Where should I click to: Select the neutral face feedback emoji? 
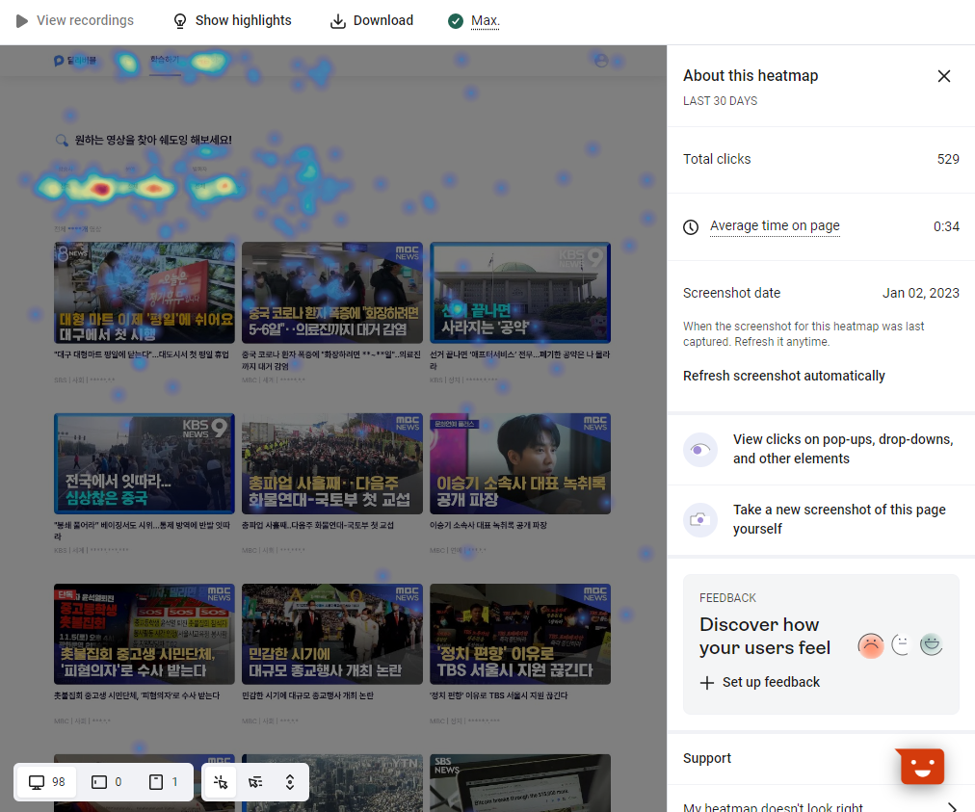coord(901,644)
